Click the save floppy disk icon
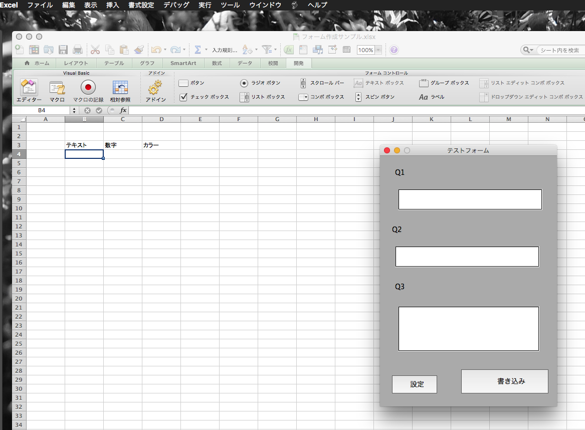Viewport: 585px width, 430px height. 63,50
